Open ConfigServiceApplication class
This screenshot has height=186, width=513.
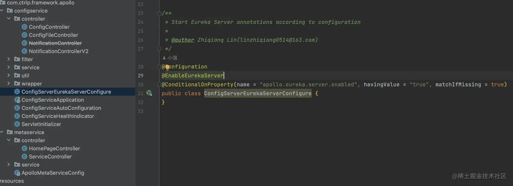click(53, 100)
